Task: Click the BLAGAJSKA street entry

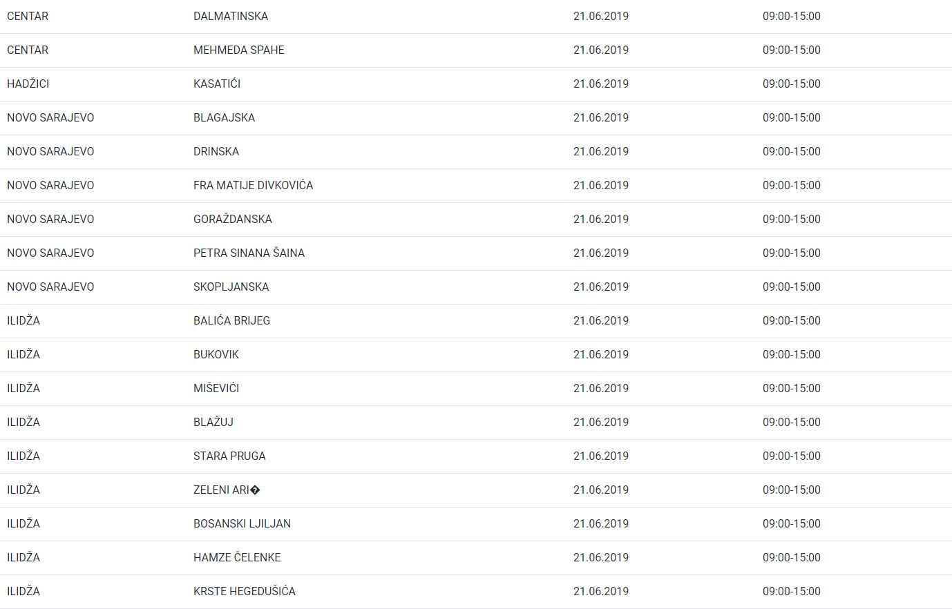Action: point(225,117)
